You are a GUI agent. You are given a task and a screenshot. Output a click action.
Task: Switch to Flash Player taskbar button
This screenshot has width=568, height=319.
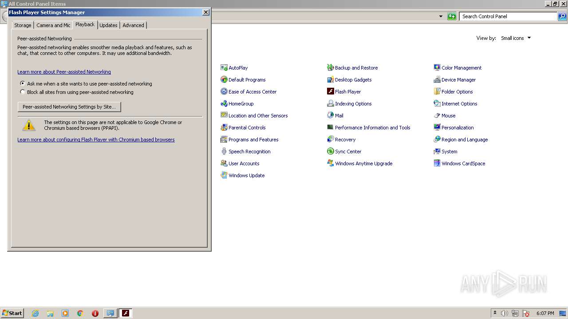pos(126,313)
